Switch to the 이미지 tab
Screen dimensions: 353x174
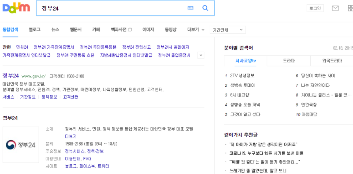coord(148,29)
